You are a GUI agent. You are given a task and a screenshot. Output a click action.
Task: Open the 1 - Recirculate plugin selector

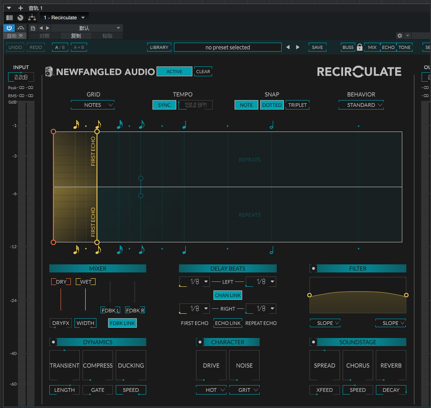coord(64,18)
